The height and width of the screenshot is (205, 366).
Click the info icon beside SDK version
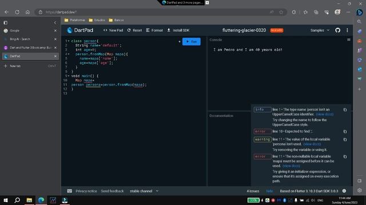click(x=344, y=191)
